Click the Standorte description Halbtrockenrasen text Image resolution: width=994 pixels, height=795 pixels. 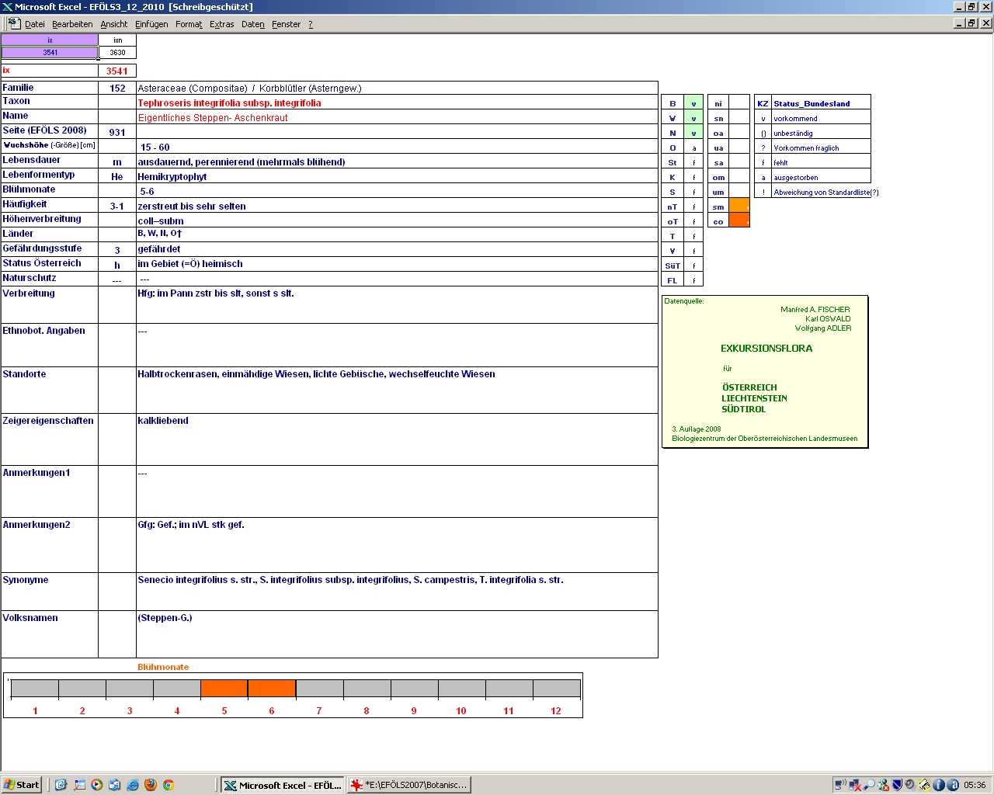click(316, 374)
